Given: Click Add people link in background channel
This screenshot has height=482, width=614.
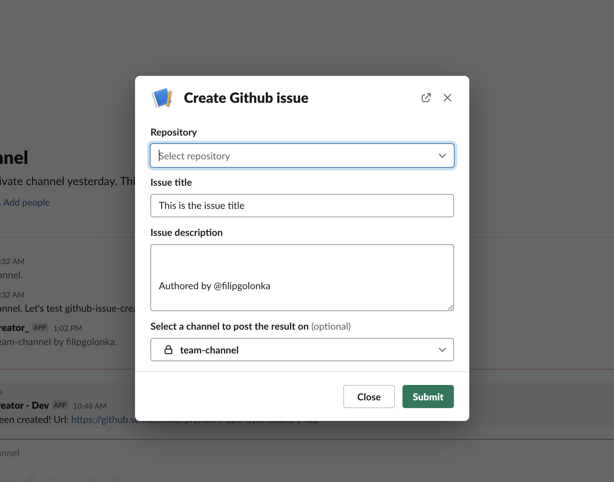Looking at the screenshot, I should (x=26, y=202).
